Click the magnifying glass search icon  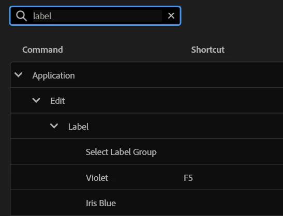pos(22,16)
